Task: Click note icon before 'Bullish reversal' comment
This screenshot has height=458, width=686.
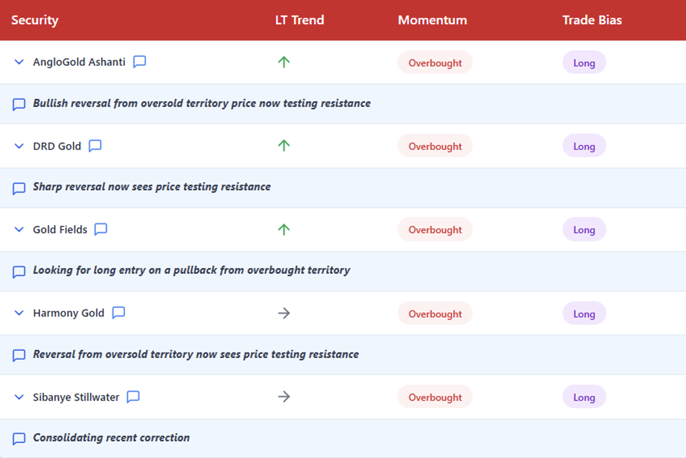Action: [19, 104]
